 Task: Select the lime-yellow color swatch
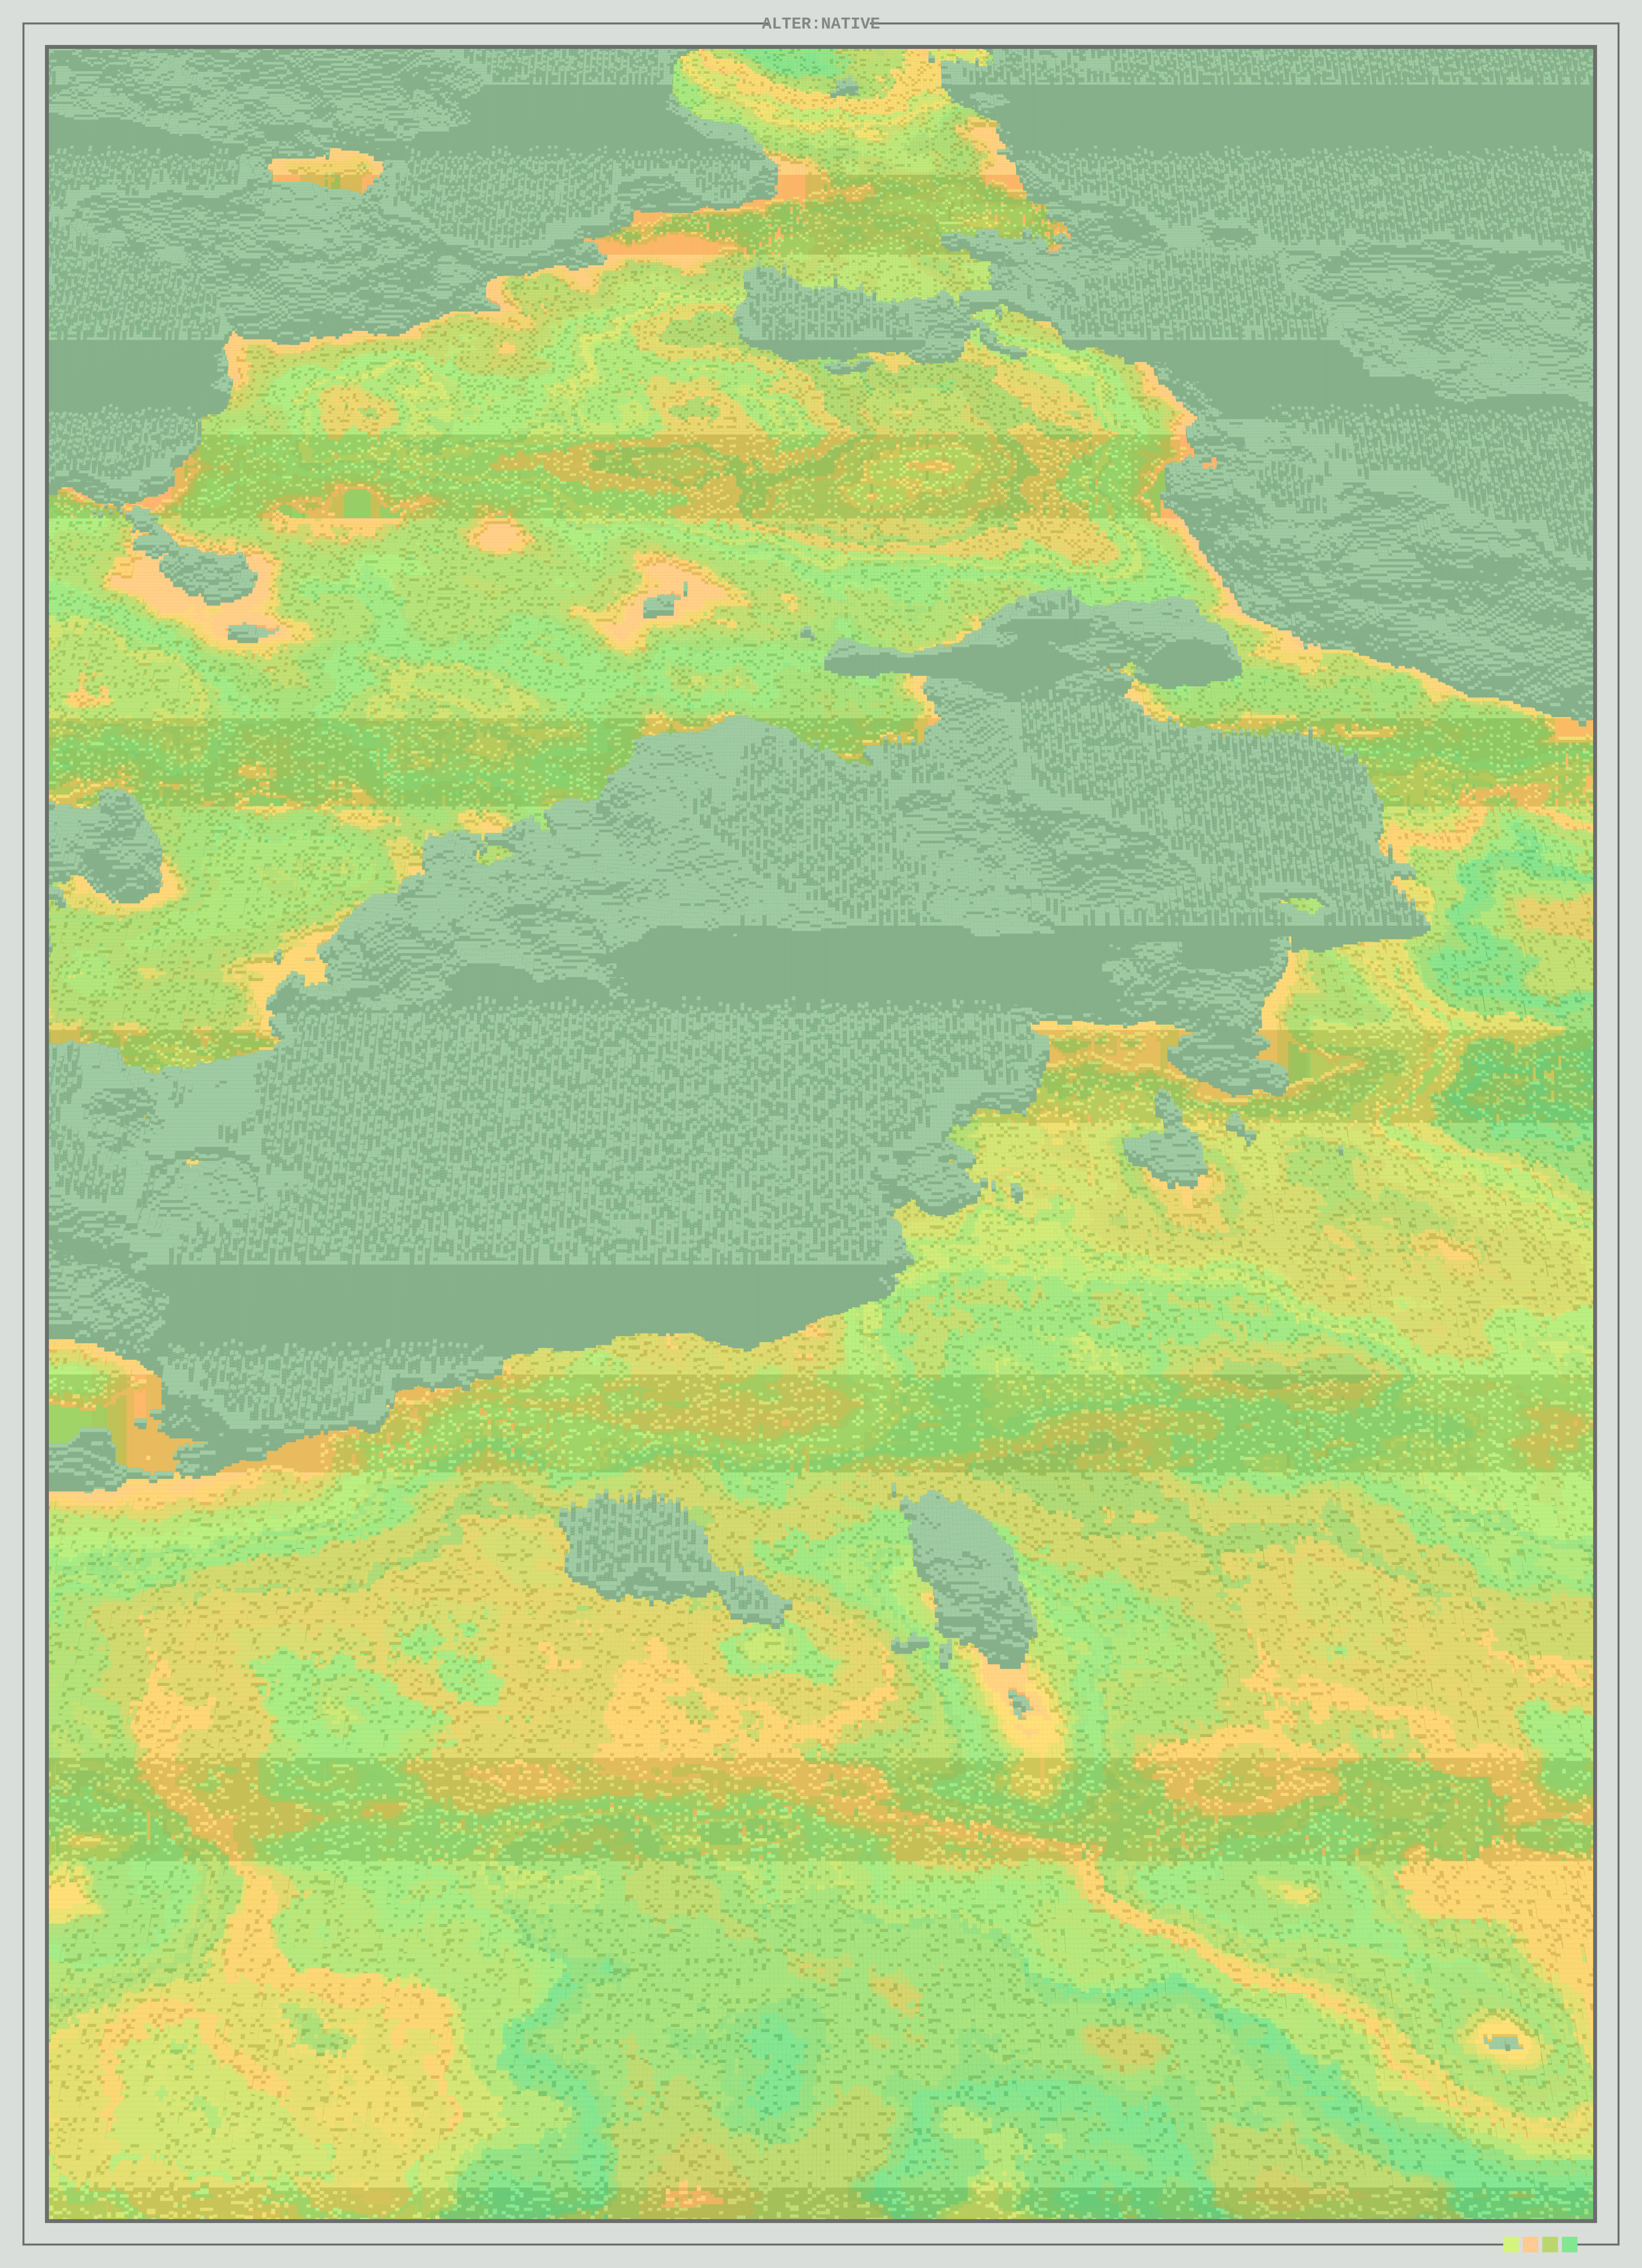1511,2244
